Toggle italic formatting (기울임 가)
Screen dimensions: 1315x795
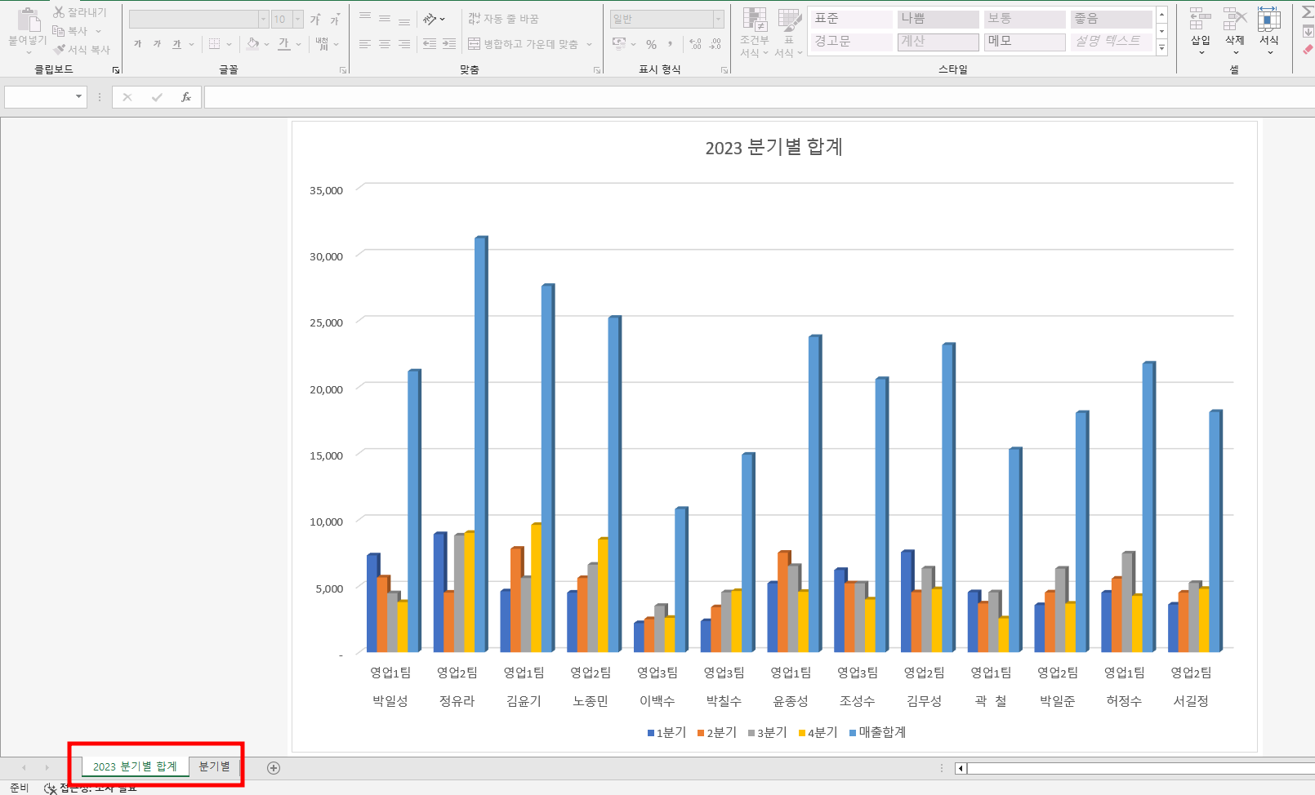pos(157,44)
